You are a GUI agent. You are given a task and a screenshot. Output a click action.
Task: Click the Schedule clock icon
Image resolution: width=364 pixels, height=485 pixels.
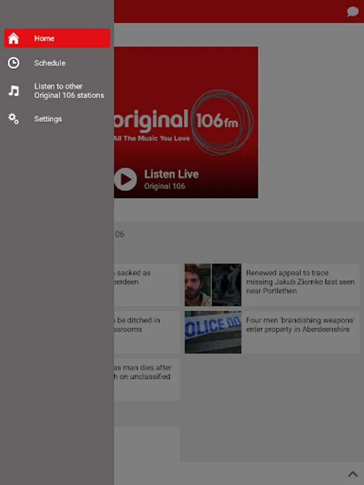13,63
